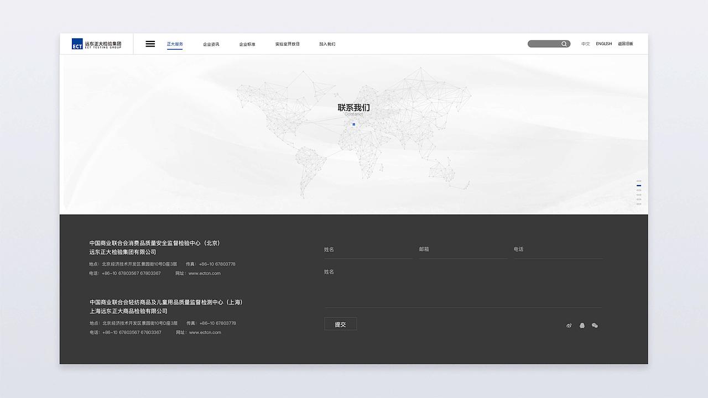Switch language to 中文
708x398 pixels.
(585, 44)
